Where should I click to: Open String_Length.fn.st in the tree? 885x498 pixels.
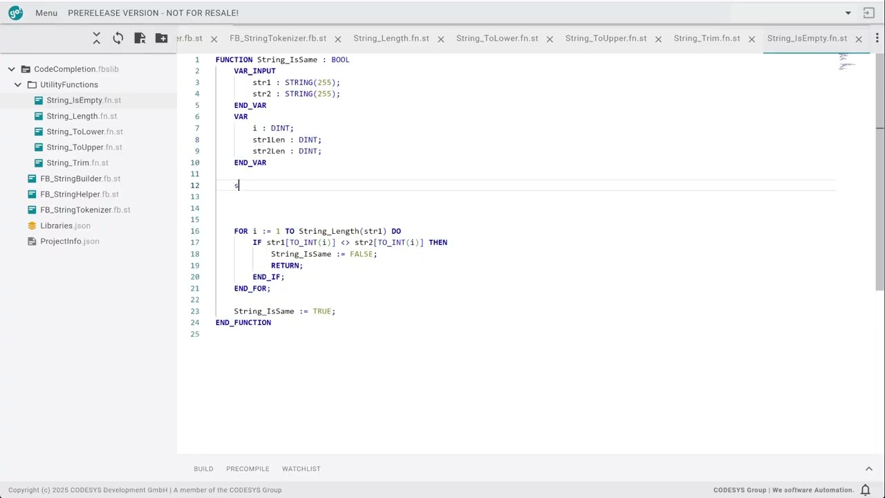[82, 116]
